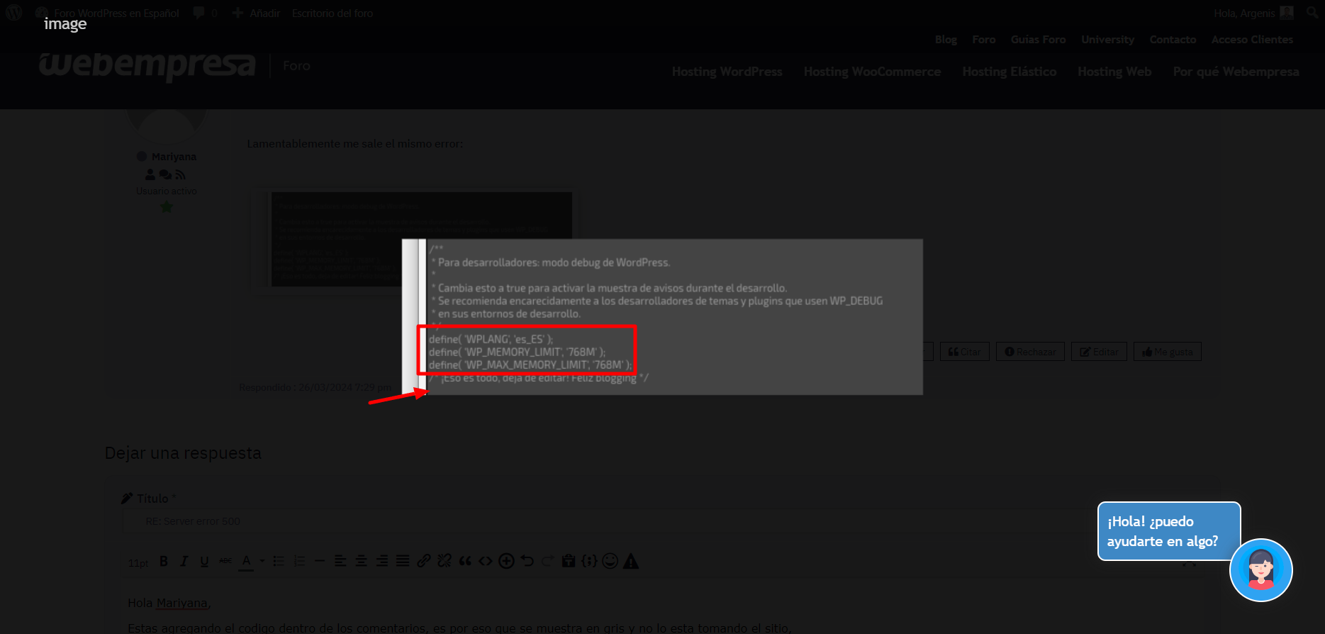The image size is (1325, 634).
Task: Insert blockquote in editor
Action: [465, 561]
